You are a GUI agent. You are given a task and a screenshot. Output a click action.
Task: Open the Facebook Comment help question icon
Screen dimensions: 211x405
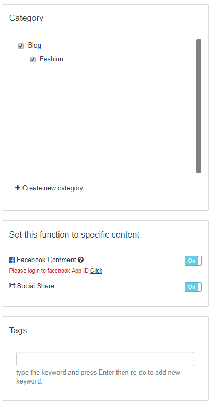tap(81, 260)
